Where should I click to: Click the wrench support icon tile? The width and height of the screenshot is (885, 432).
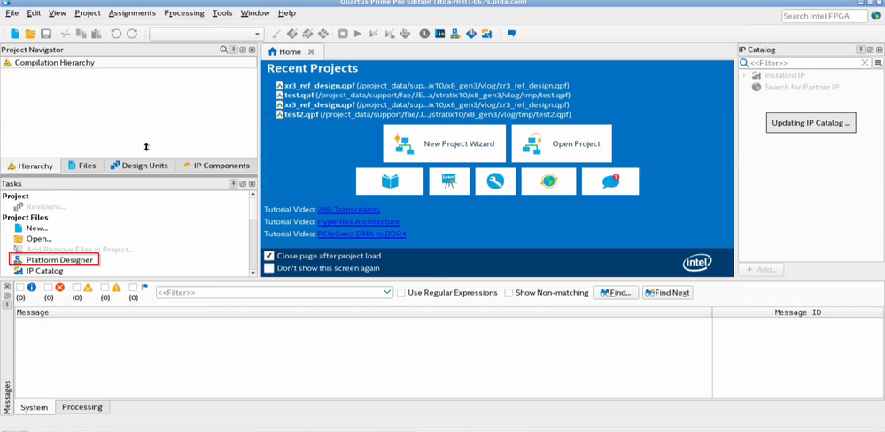pos(495,181)
